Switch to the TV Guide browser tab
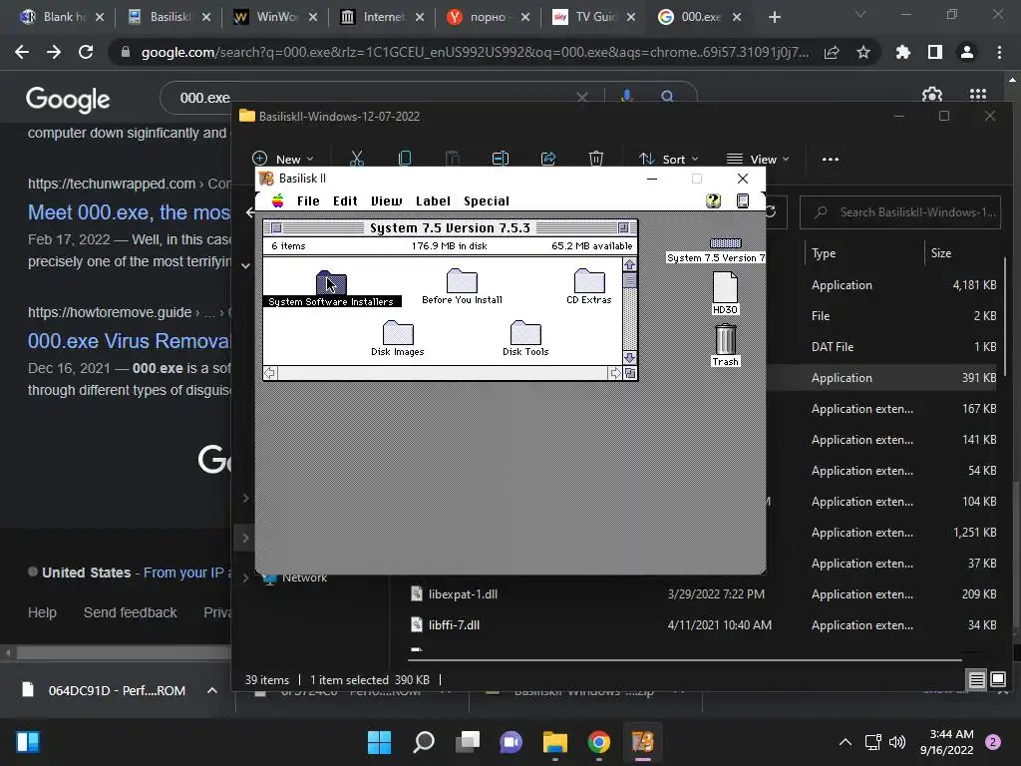This screenshot has width=1021, height=766. (594, 17)
